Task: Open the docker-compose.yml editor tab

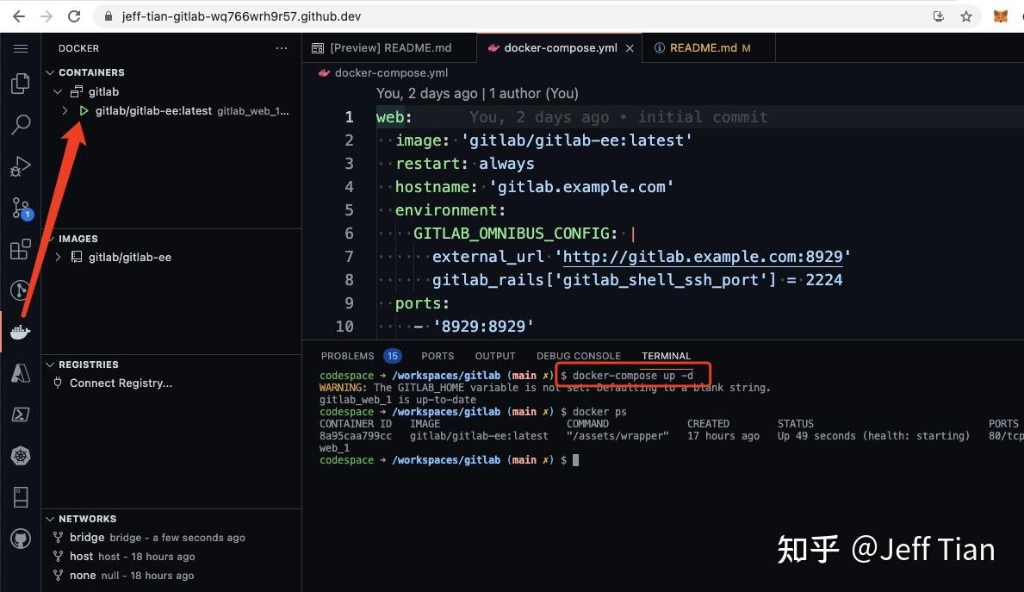Action: (x=554, y=47)
